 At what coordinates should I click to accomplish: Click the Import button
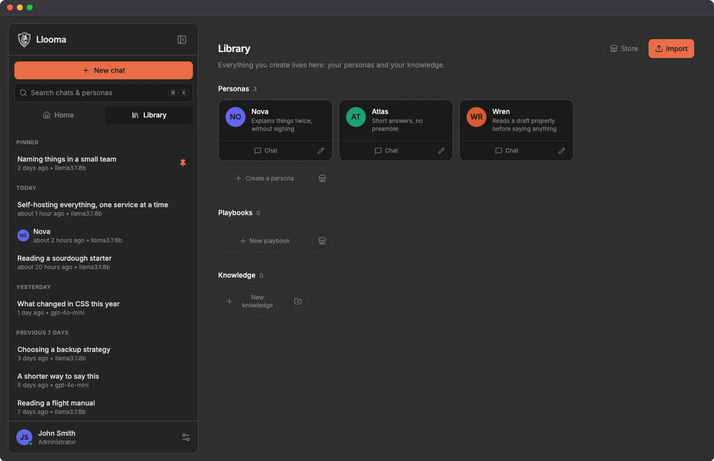tap(671, 49)
